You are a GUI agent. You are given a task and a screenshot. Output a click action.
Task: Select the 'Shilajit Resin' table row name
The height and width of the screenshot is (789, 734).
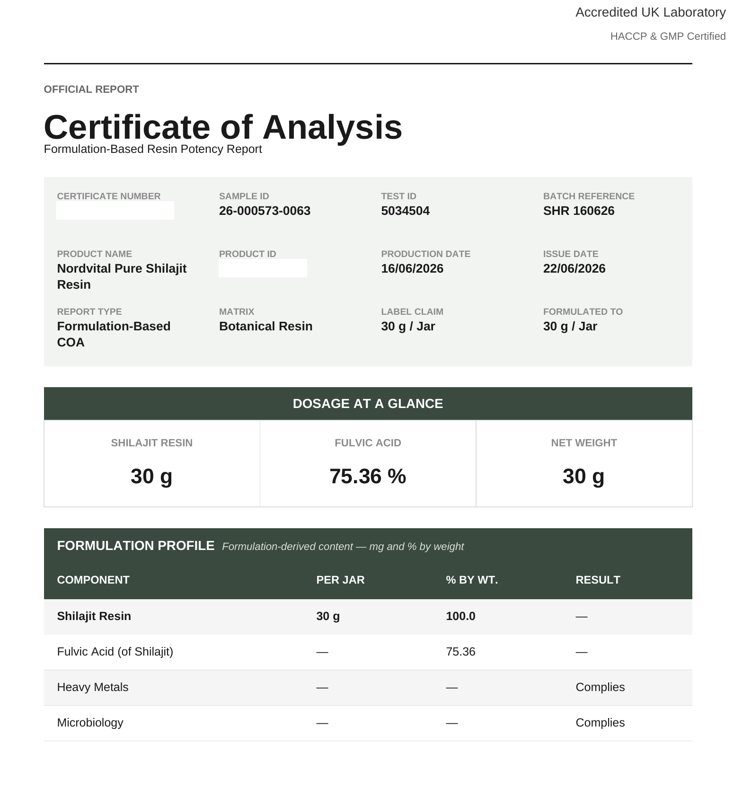click(94, 616)
